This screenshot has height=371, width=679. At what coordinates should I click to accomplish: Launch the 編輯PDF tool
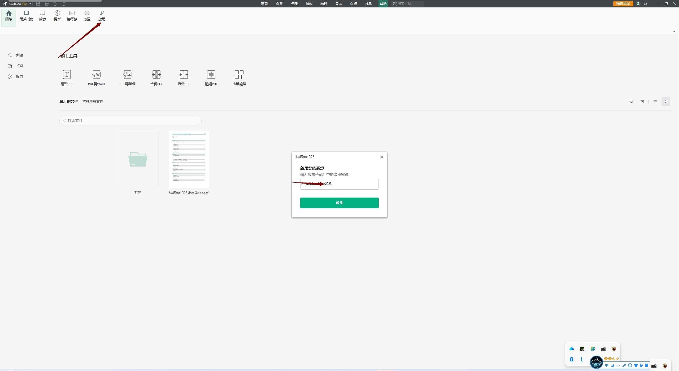coord(67,78)
